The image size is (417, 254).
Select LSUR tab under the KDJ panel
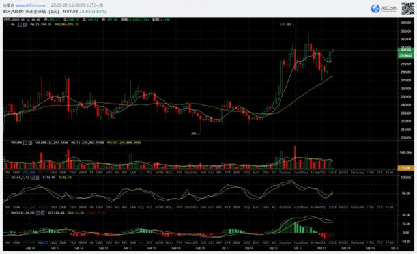333,207
